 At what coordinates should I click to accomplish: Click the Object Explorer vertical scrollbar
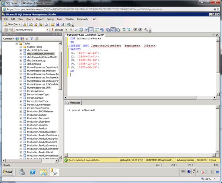pos(60,71)
